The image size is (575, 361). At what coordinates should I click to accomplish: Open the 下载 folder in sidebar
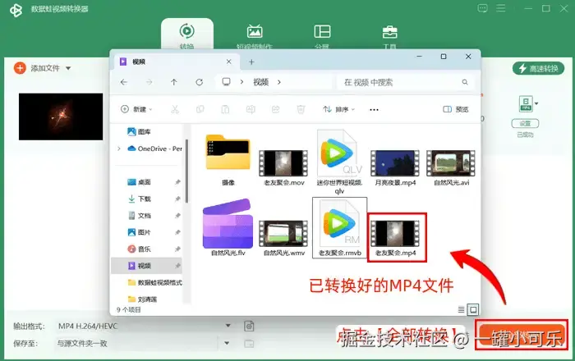[145, 199]
